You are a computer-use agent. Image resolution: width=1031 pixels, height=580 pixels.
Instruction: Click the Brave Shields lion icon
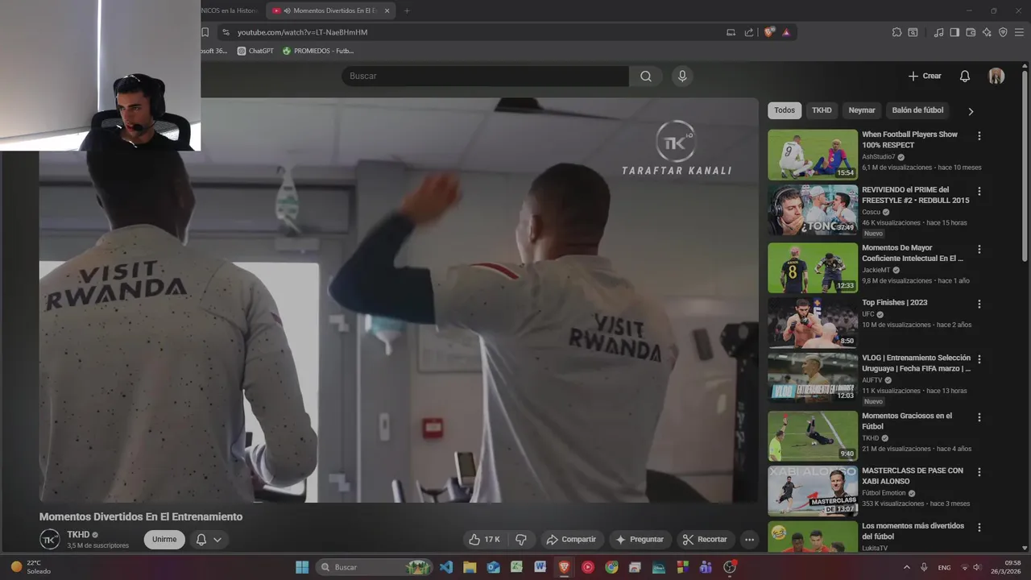[x=768, y=32]
